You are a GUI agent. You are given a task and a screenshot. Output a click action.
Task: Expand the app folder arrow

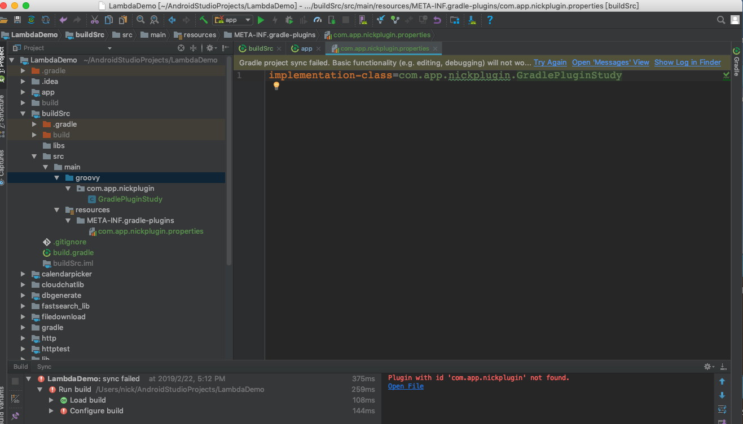click(23, 92)
